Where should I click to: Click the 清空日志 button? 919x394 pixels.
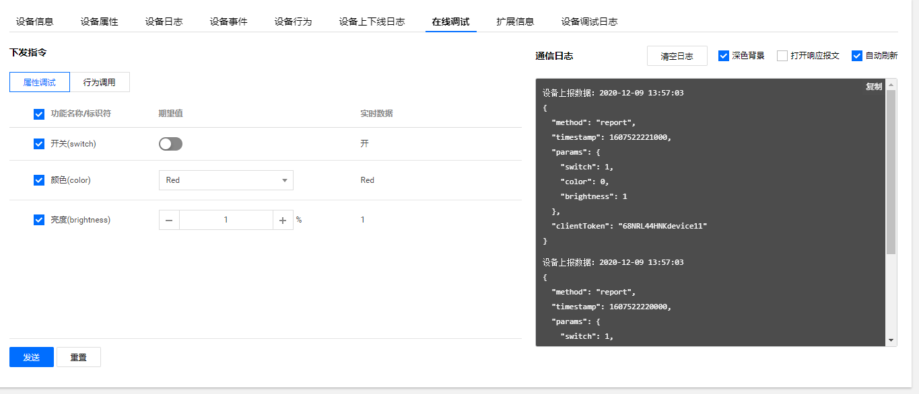pyautogui.click(x=677, y=56)
